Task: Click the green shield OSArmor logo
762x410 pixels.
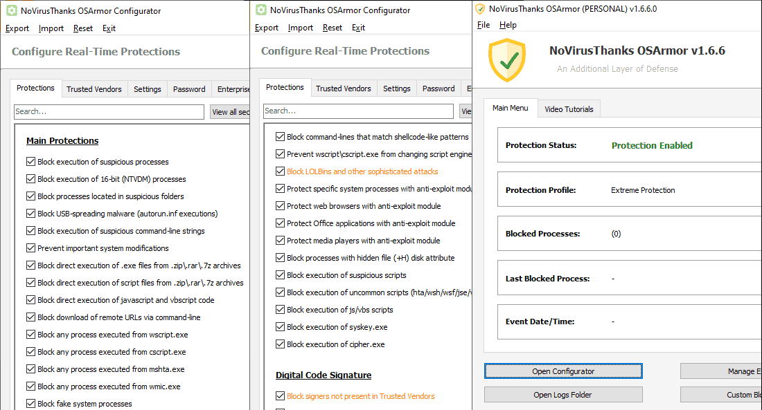Action: click(507, 60)
